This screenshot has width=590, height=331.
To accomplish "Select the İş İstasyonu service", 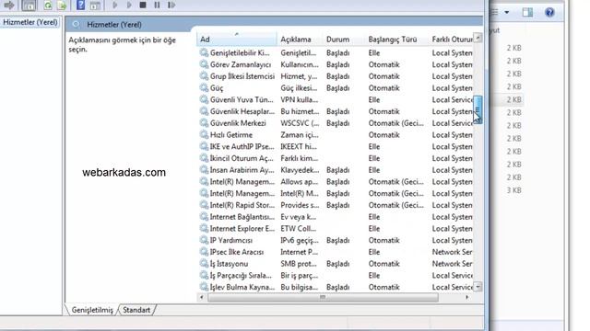I will (335, 264).
